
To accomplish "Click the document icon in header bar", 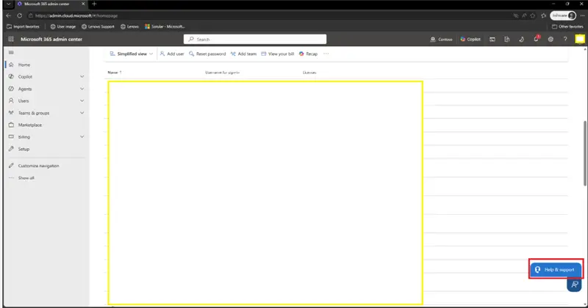I will 506,39.
